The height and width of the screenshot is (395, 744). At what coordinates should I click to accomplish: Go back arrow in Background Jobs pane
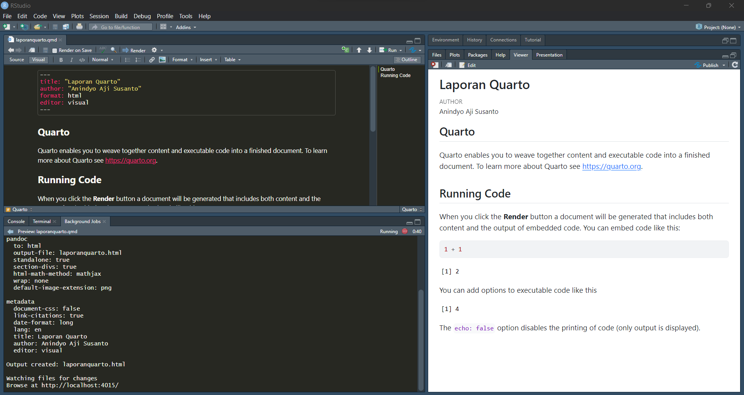10,231
